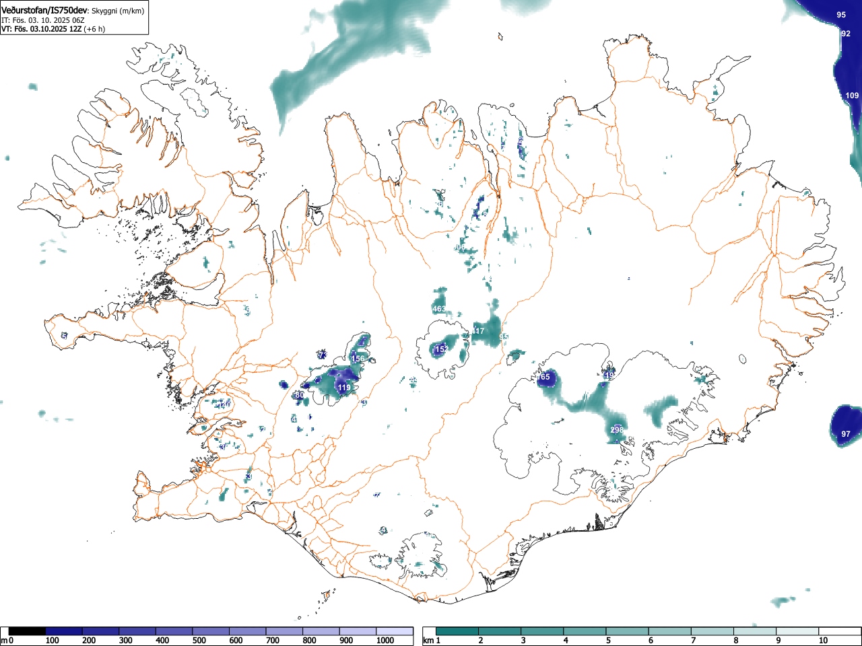The image size is (862, 646).
Task: Click the visibility value '95' at top right
Action: (x=842, y=15)
